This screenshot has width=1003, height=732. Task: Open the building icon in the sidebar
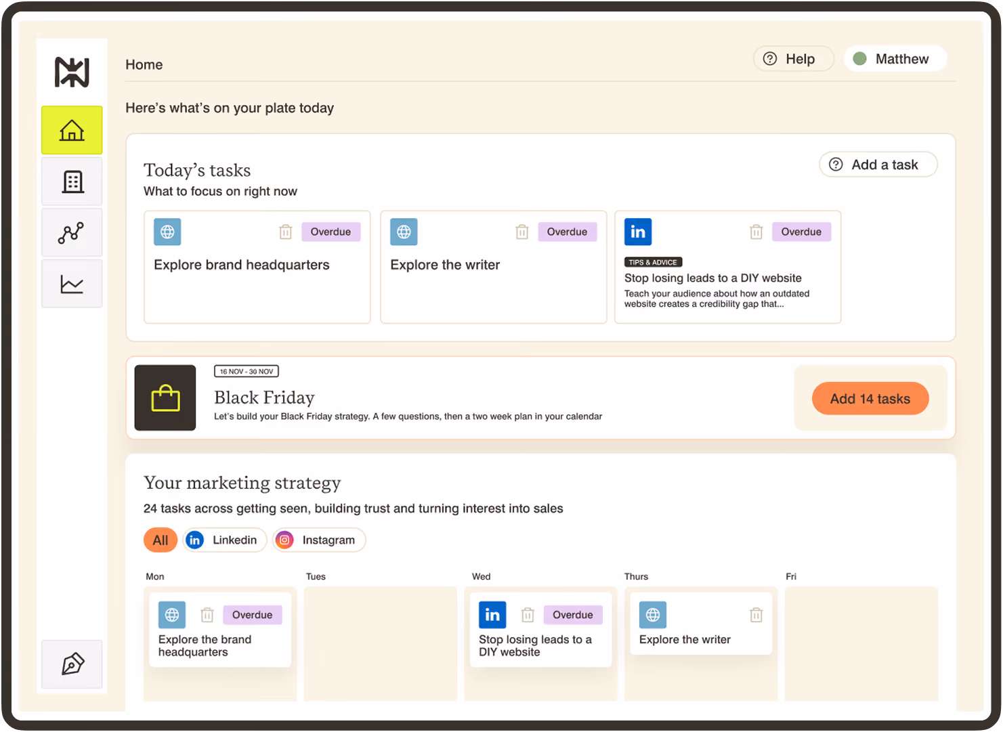click(72, 181)
